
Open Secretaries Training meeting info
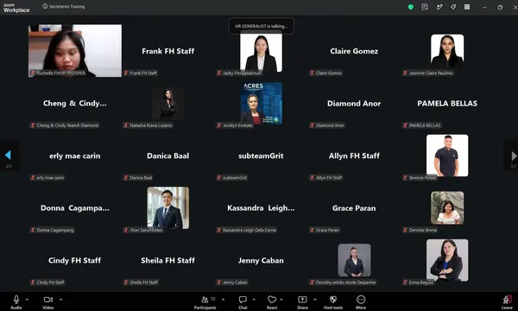[x=64, y=6]
